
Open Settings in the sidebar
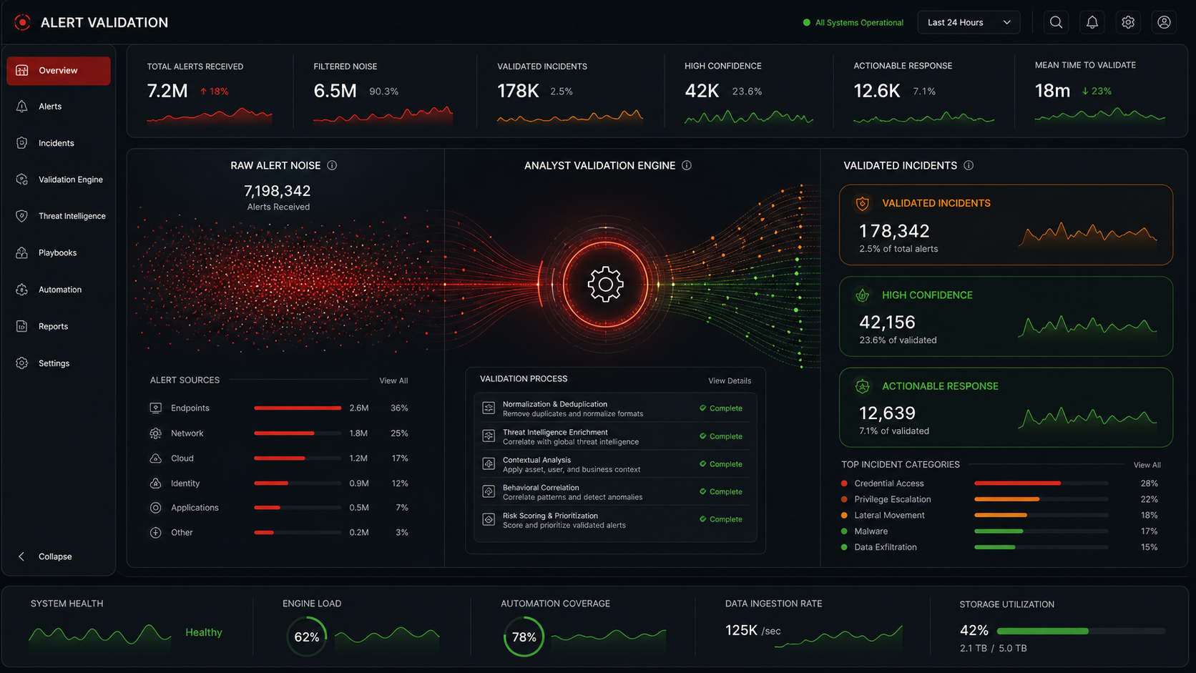pyautogui.click(x=59, y=363)
